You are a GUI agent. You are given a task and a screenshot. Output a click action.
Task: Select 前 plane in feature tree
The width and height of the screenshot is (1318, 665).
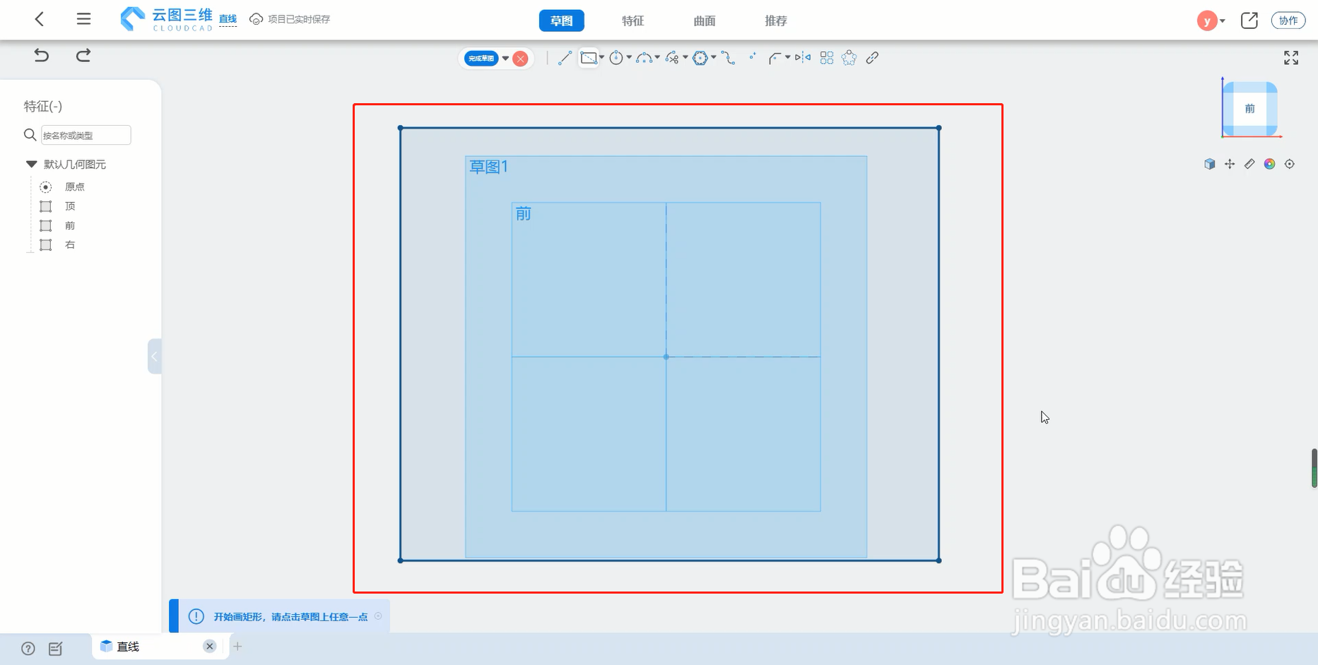(70, 225)
